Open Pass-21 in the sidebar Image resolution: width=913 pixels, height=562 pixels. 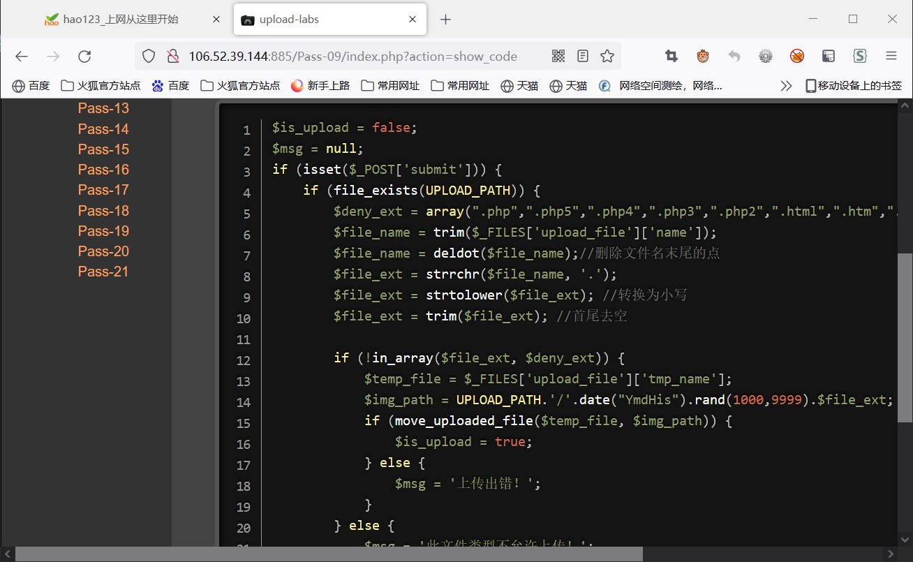pos(103,272)
